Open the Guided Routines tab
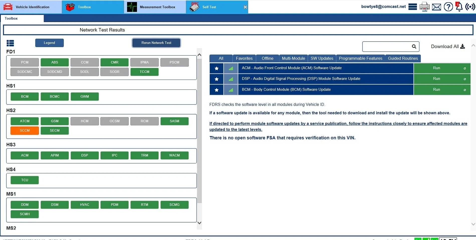This screenshot has width=476, height=240. pyautogui.click(x=403, y=58)
